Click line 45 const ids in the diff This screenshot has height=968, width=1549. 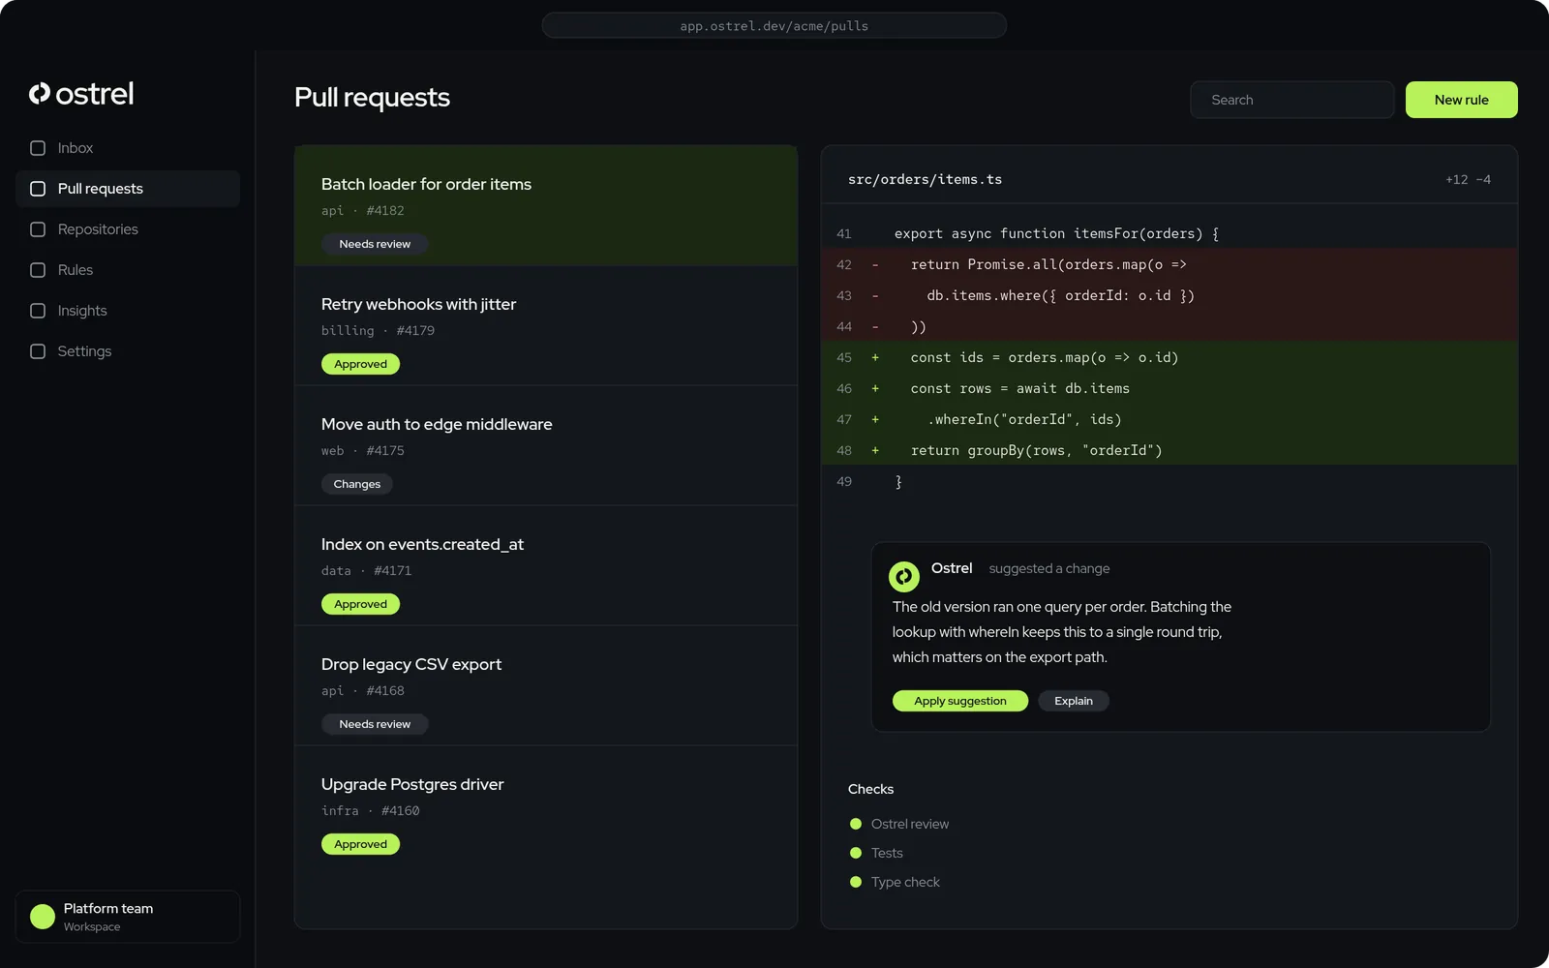(1169, 357)
